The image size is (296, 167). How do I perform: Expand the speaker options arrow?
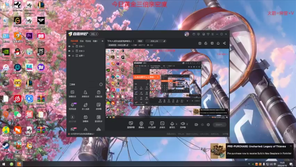pyautogui.click(x=187, y=124)
